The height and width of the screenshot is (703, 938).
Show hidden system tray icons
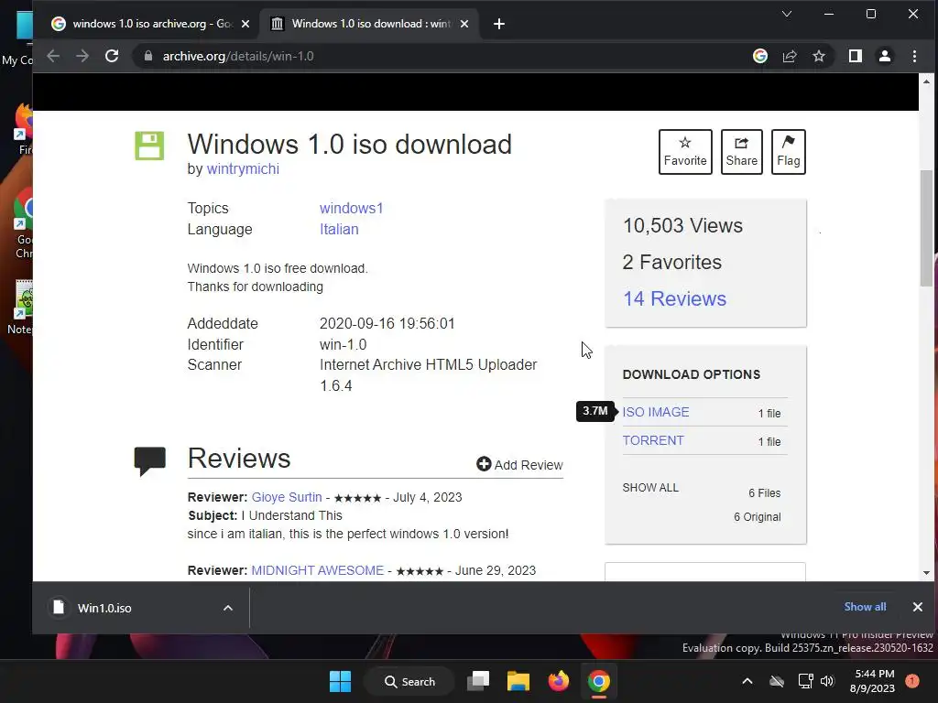[x=747, y=681]
